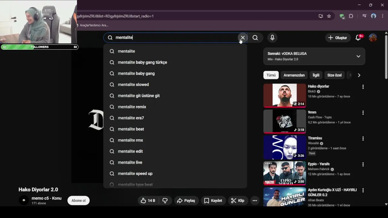The image size is (388, 218).
Task: Open options menu for Eypio - Yeraltı video
Action: point(363,164)
